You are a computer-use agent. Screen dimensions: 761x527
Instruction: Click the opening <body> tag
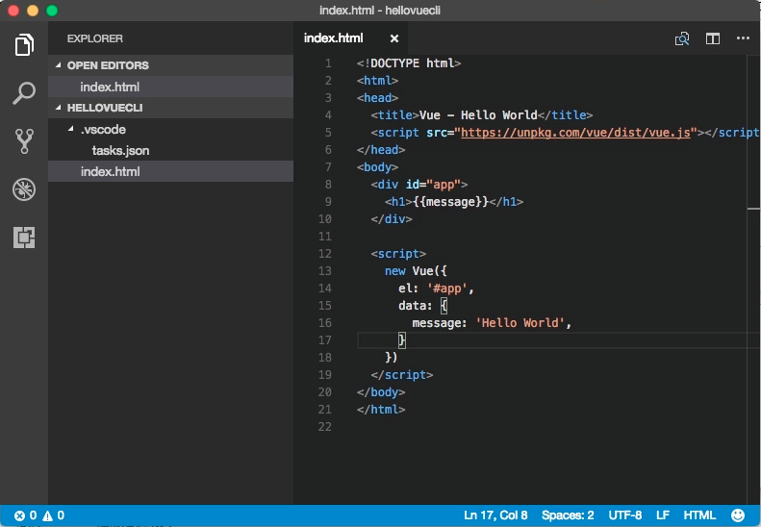[x=377, y=167]
